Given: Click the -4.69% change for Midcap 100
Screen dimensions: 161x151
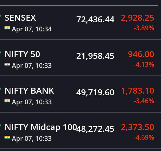Looking at the screenshot, I should (144, 137).
